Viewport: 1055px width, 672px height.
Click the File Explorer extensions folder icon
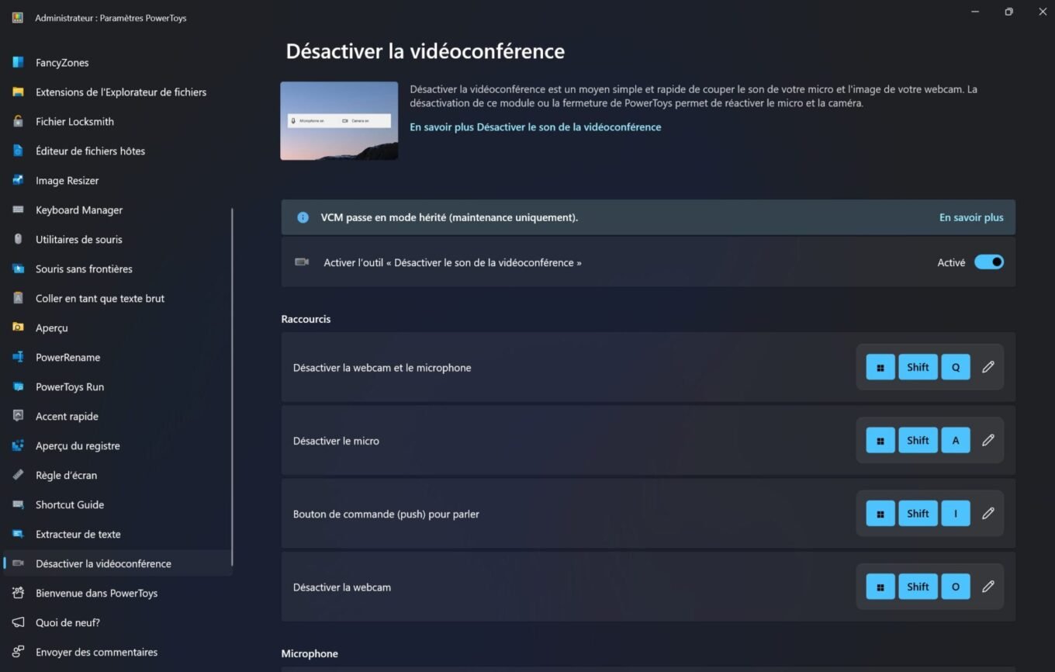18,92
